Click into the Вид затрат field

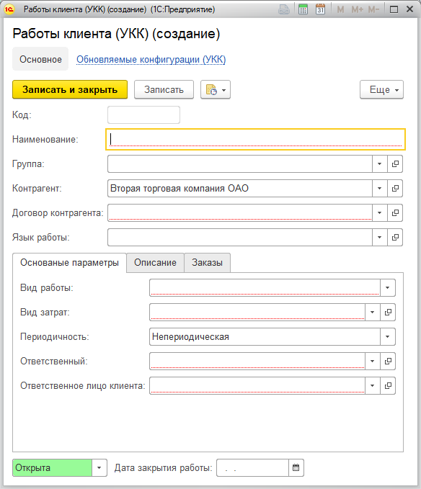(257, 312)
